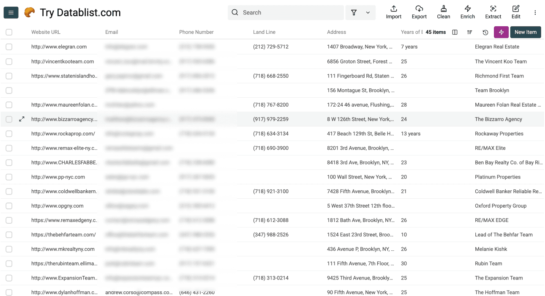545x296 pixels.
Task: Open the three-dot overflow menu
Action: click(x=535, y=12)
